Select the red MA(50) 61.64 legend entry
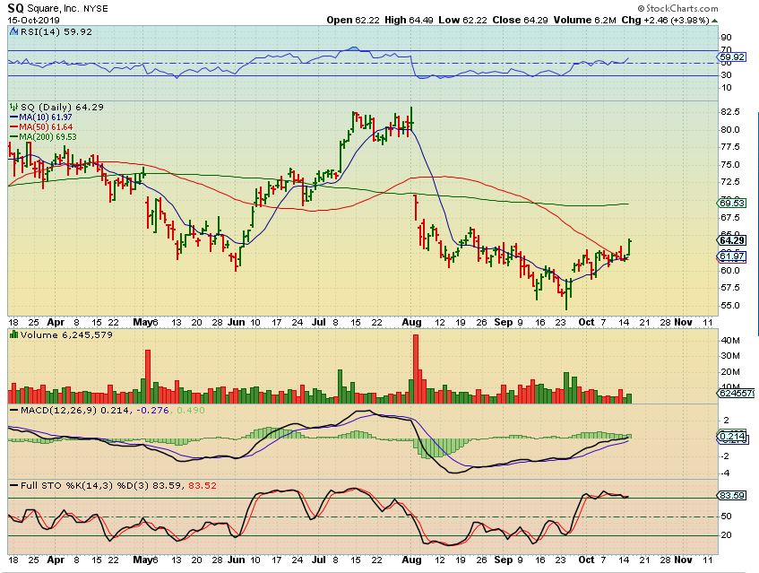The height and width of the screenshot is (573, 759). click(40, 127)
